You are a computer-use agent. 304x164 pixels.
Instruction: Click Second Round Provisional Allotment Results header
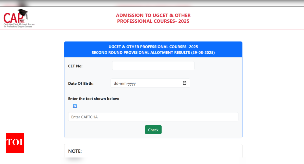[153, 53]
